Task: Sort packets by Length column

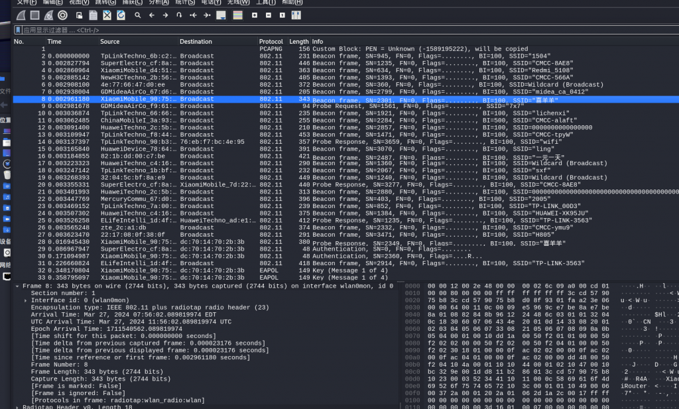Action: coord(299,42)
